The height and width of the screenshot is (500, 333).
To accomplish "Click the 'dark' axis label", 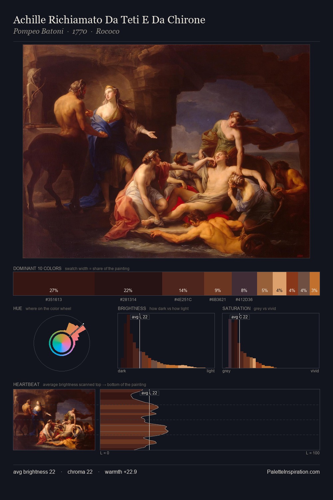I will click(x=122, y=371).
